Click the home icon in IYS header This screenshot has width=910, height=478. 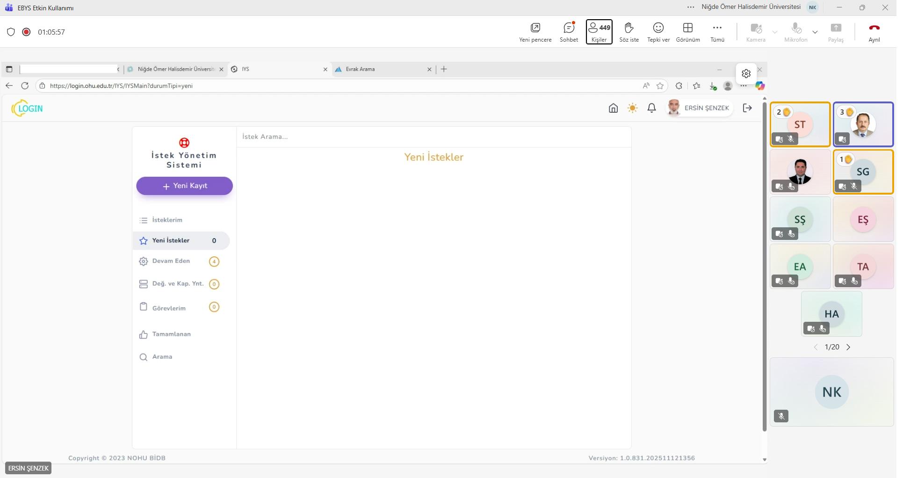point(613,108)
